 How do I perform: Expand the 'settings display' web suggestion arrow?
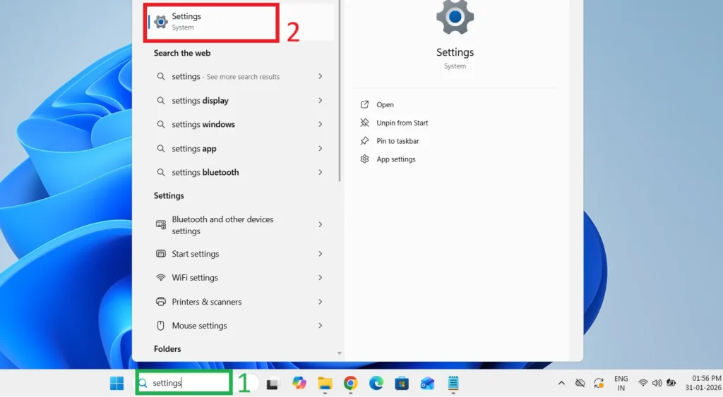click(320, 101)
